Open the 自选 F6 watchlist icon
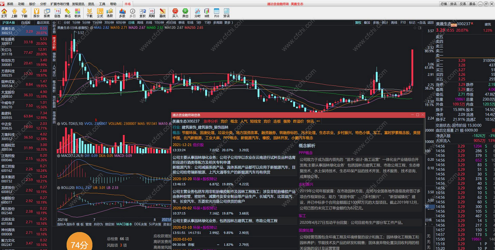The width and height of the screenshot is (495, 250). (x=57, y=13)
